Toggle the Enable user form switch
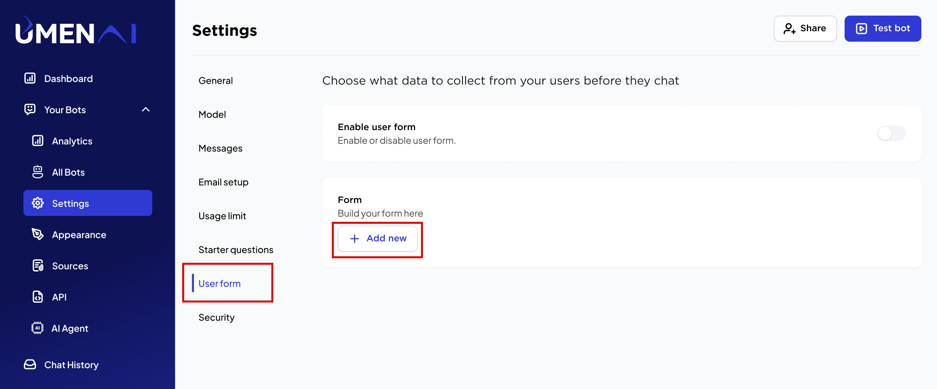Viewport: 937px width, 389px height. [891, 133]
